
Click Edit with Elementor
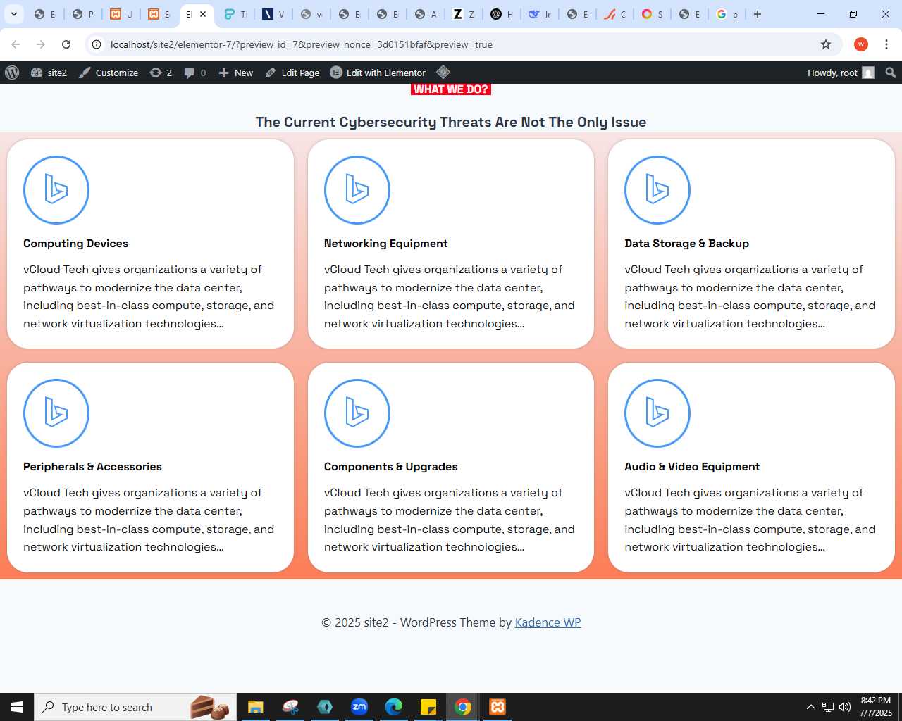[x=378, y=73]
